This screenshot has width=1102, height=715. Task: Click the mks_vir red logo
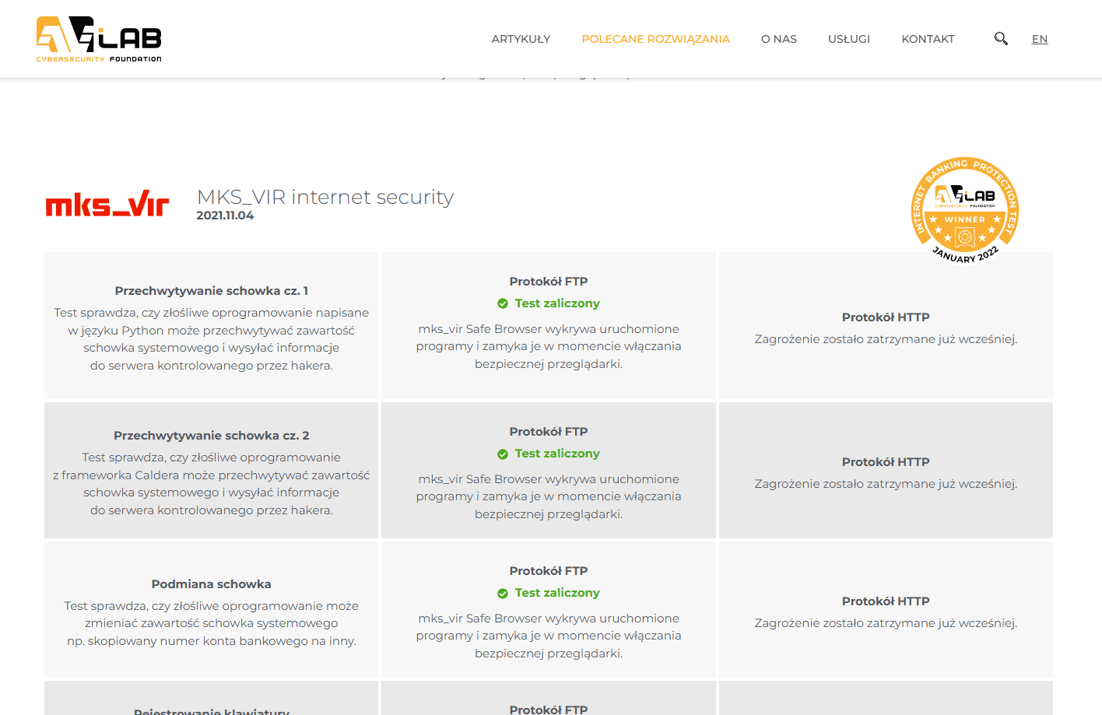pyautogui.click(x=107, y=205)
